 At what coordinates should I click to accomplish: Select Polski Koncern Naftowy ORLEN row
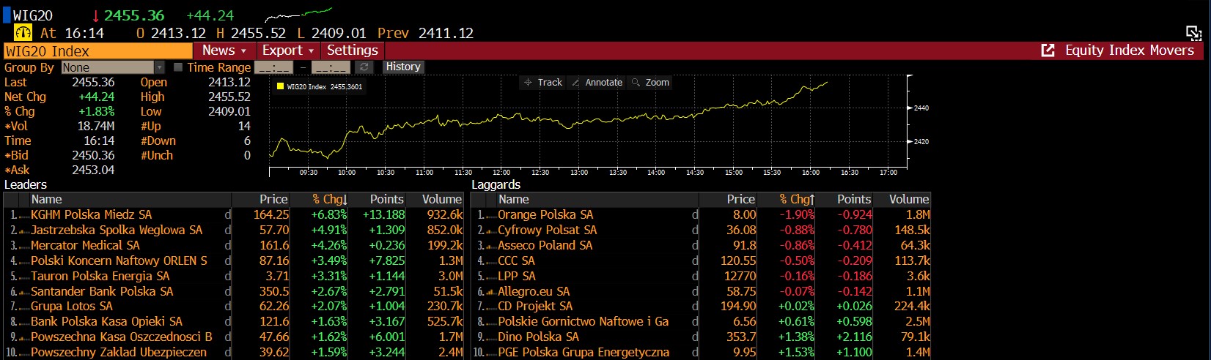[234, 261]
